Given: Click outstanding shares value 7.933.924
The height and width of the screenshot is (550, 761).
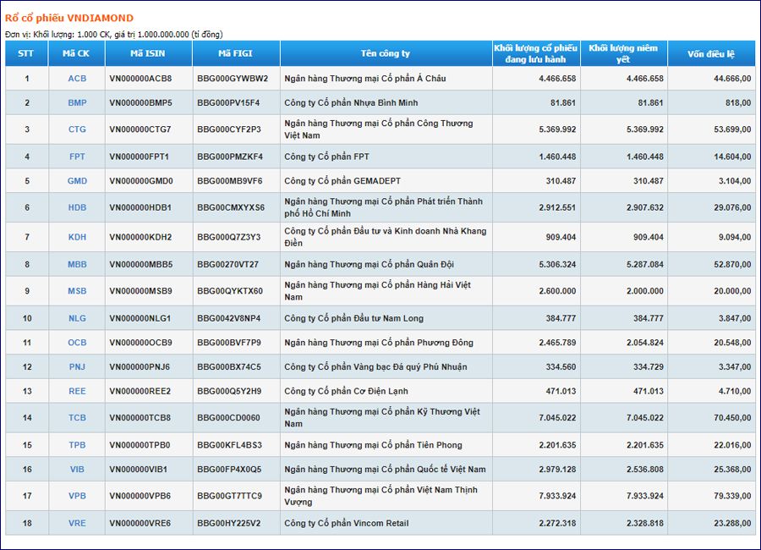Looking at the screenshot, I should (557, 496).
